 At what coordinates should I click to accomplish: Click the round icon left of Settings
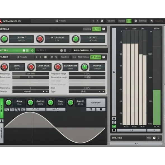tap(136, 21)
